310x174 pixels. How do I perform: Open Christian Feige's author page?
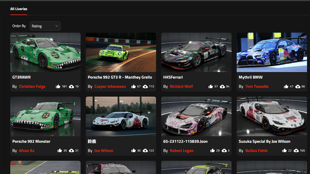pos(32,86)
